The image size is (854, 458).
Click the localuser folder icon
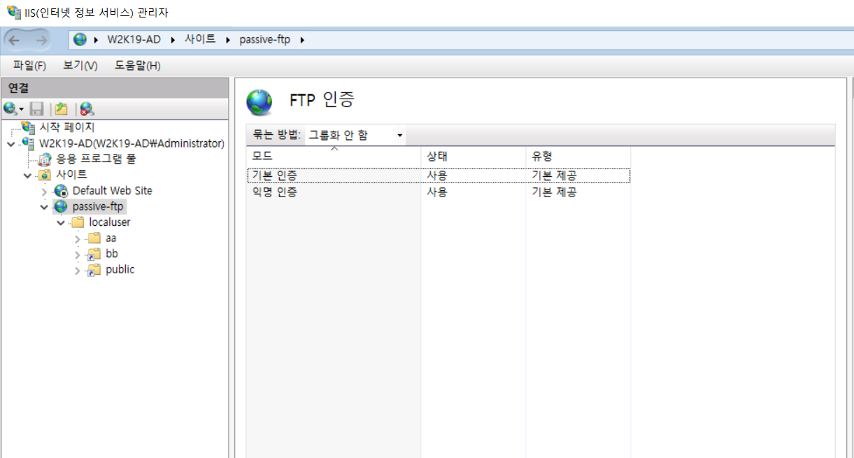tap(78, 222)
